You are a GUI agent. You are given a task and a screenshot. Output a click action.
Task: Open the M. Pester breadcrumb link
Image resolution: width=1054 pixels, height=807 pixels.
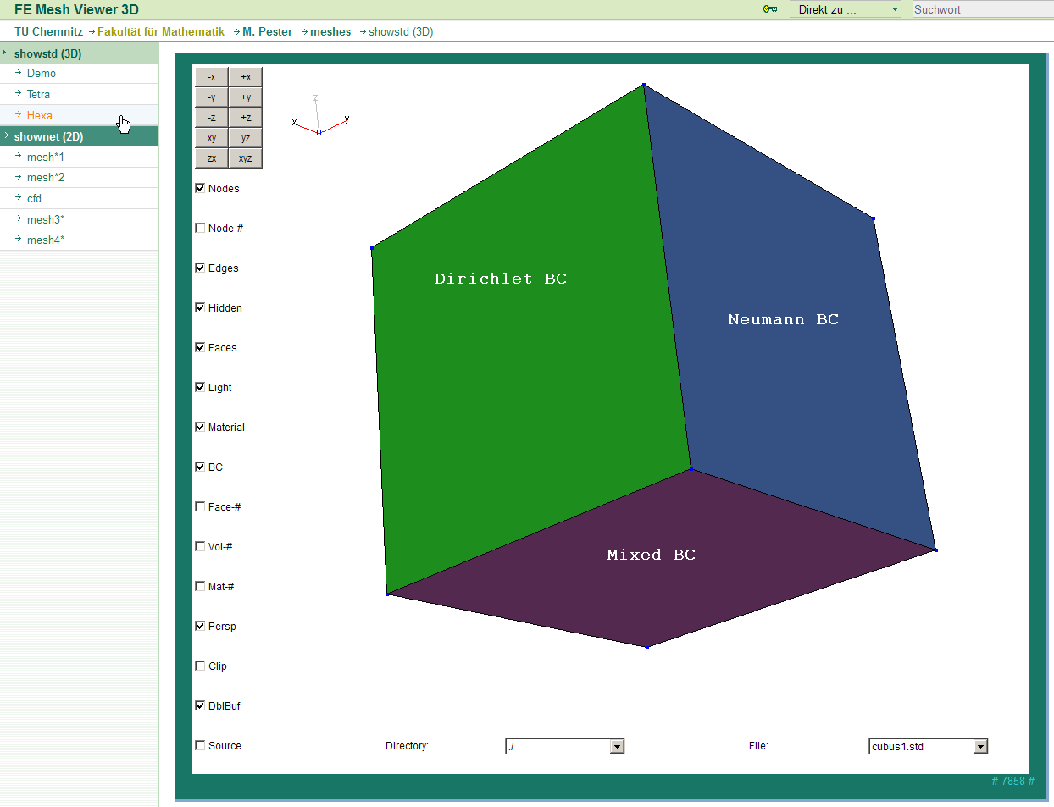tap(267, 31)
